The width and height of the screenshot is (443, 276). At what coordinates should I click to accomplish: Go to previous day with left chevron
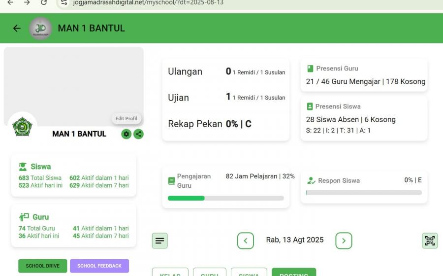pyautogui.click(x=246, y=241)
